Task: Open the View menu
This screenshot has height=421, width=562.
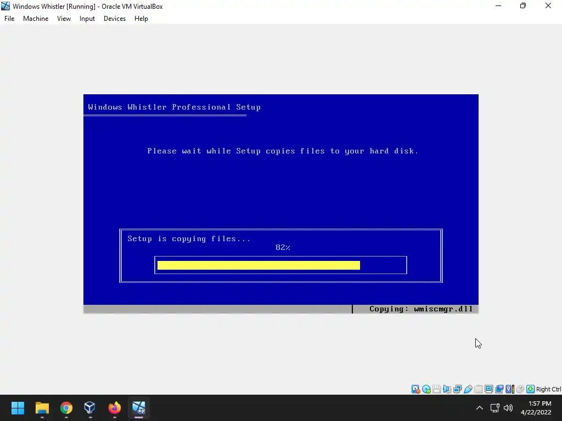Action: point(64,19)
